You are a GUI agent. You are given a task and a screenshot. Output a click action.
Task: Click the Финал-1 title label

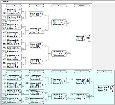[x=6, y=2]
